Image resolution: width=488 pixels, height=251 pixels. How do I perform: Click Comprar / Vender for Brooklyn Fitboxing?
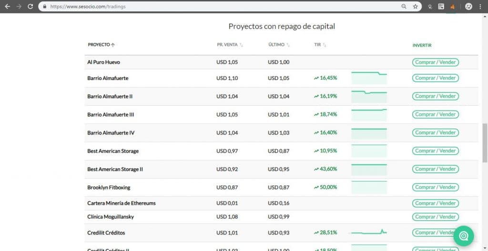point(436,187)
